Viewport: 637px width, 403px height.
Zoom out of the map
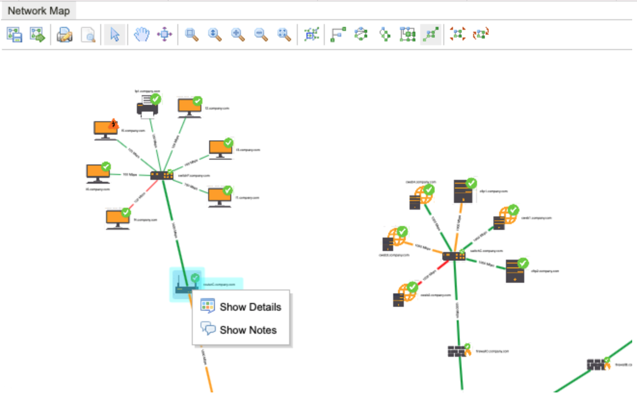tap(261, 35)
